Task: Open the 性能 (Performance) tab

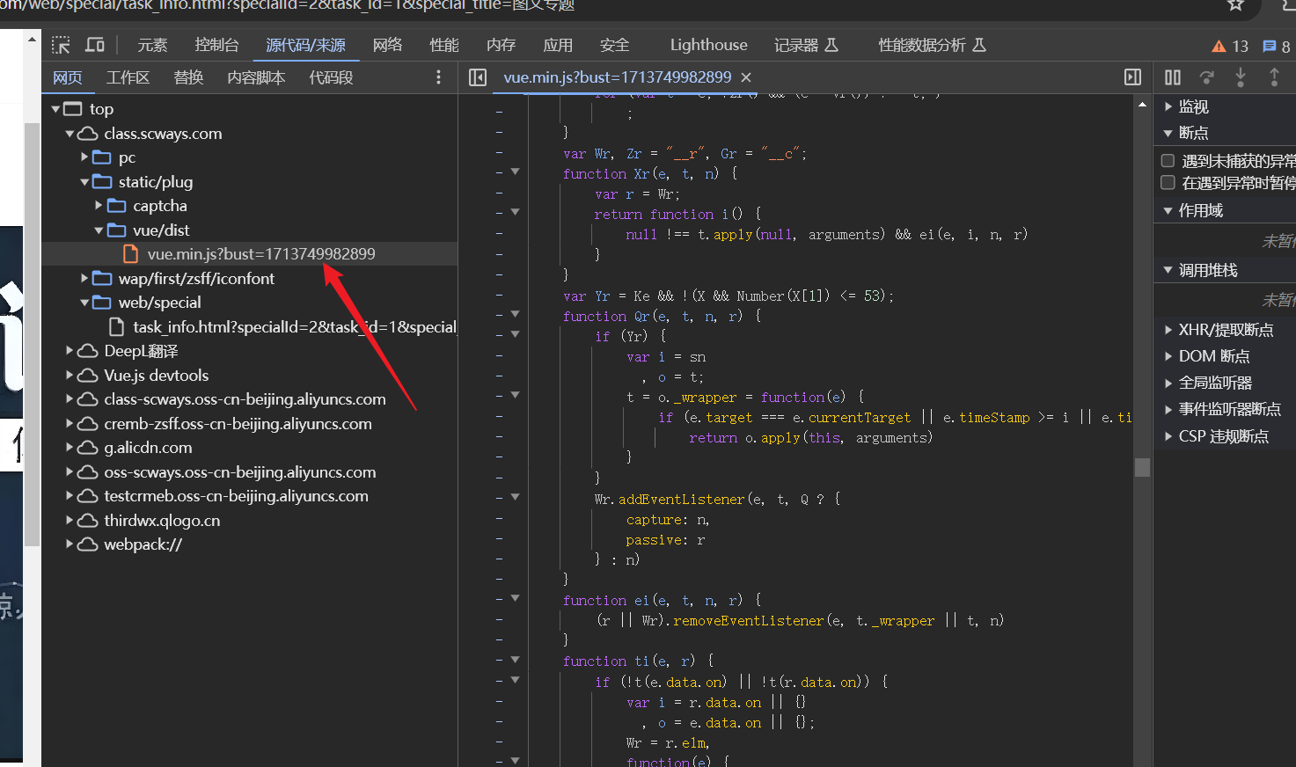Action: (444, 45)
